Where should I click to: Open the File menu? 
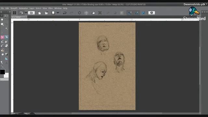tap(2, 8)
